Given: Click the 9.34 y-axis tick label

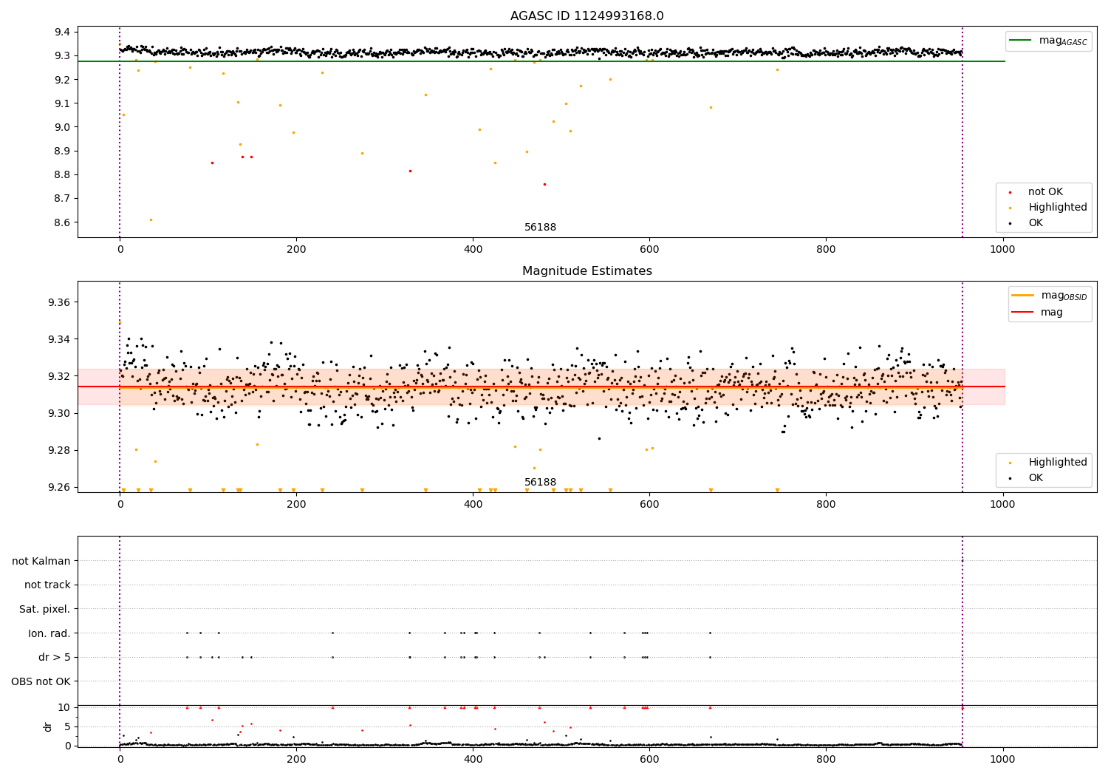Looking at the screenshot, I should pyautogui.click(x=59, y=340).
